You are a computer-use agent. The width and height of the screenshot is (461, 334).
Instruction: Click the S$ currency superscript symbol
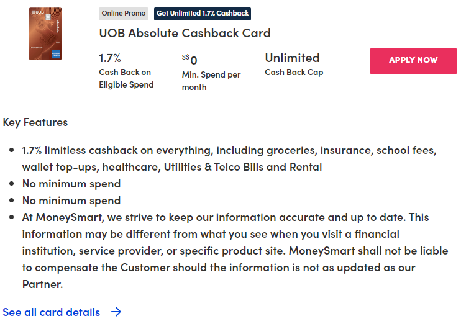point(185,57)
